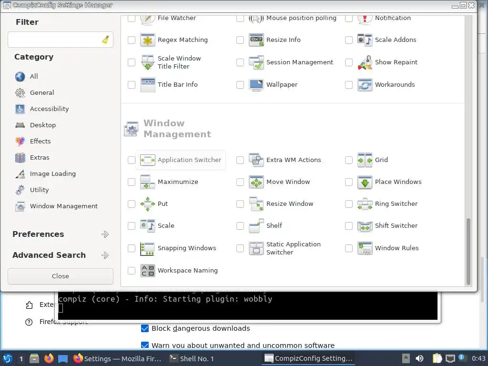Open the Wallpaper plugin icon
The height and width of the screenshot is (366, 488).
256,85
